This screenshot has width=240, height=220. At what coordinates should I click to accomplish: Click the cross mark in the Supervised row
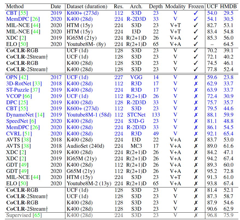[x=195, y=215]
